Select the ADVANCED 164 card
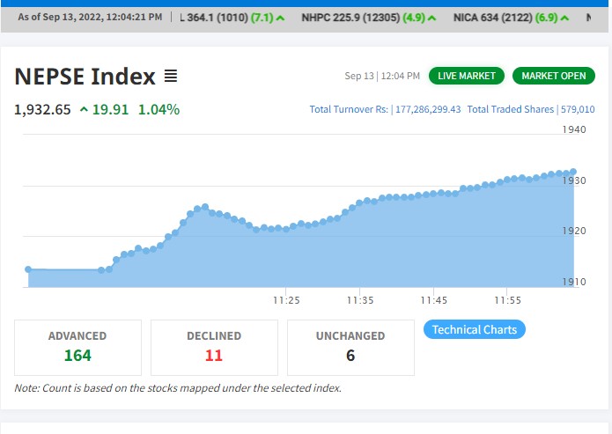Image resolution: width=612 pixels, height=434 pixels. click(x=77, y=347)
